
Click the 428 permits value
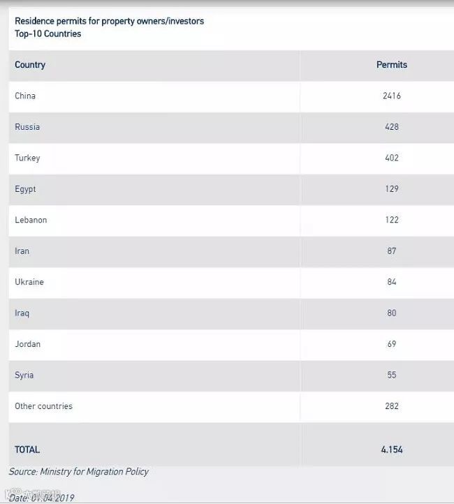[391, 127]
